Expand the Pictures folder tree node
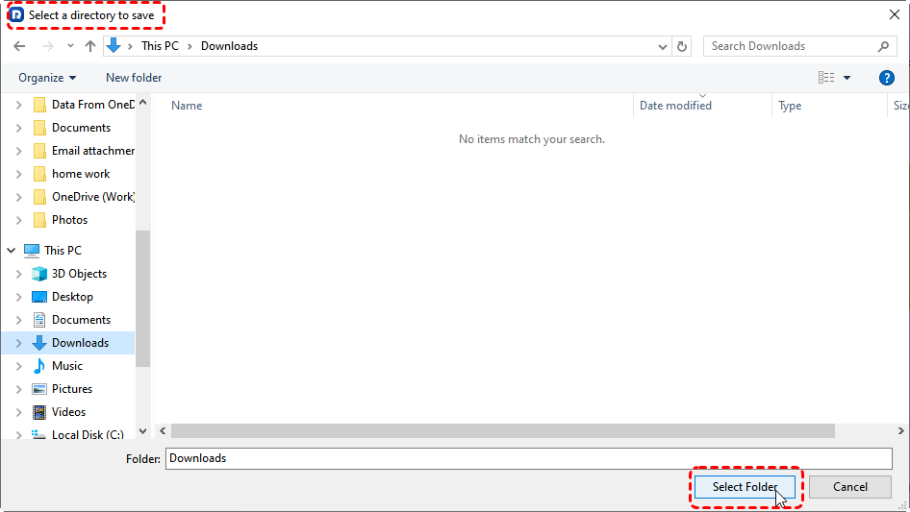910x512 pixels. [18, 389]
